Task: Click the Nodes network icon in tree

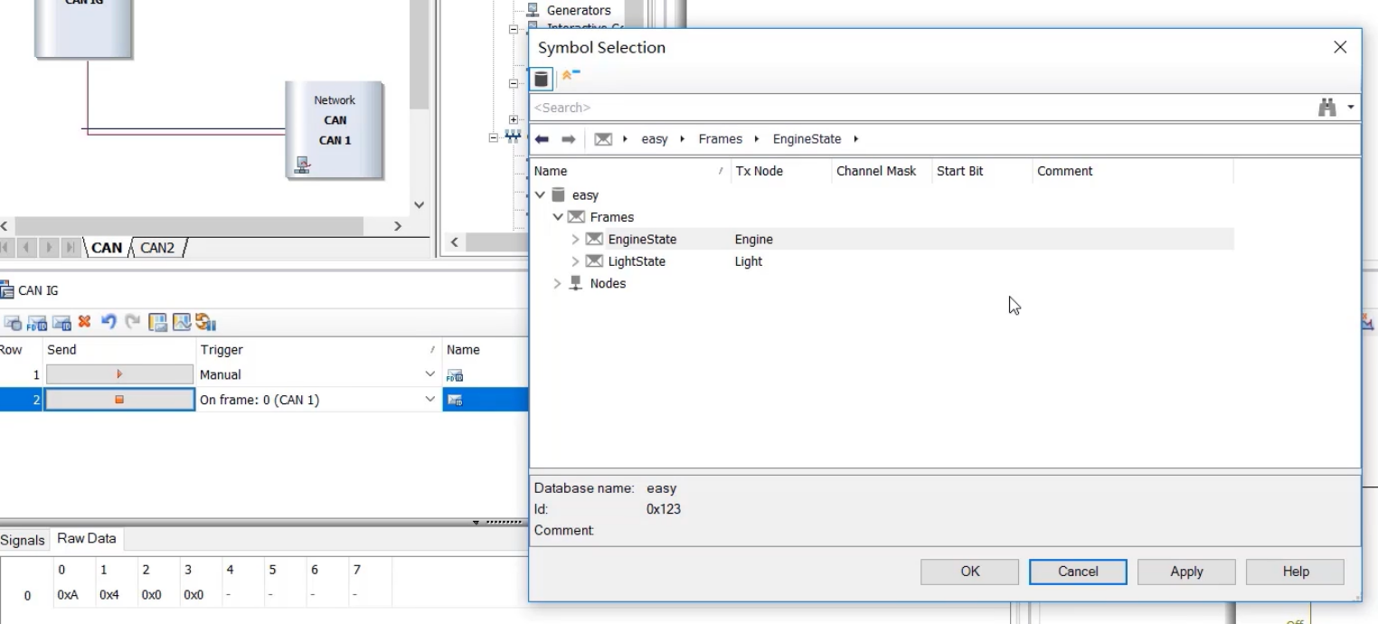Action: click(575, 284)
